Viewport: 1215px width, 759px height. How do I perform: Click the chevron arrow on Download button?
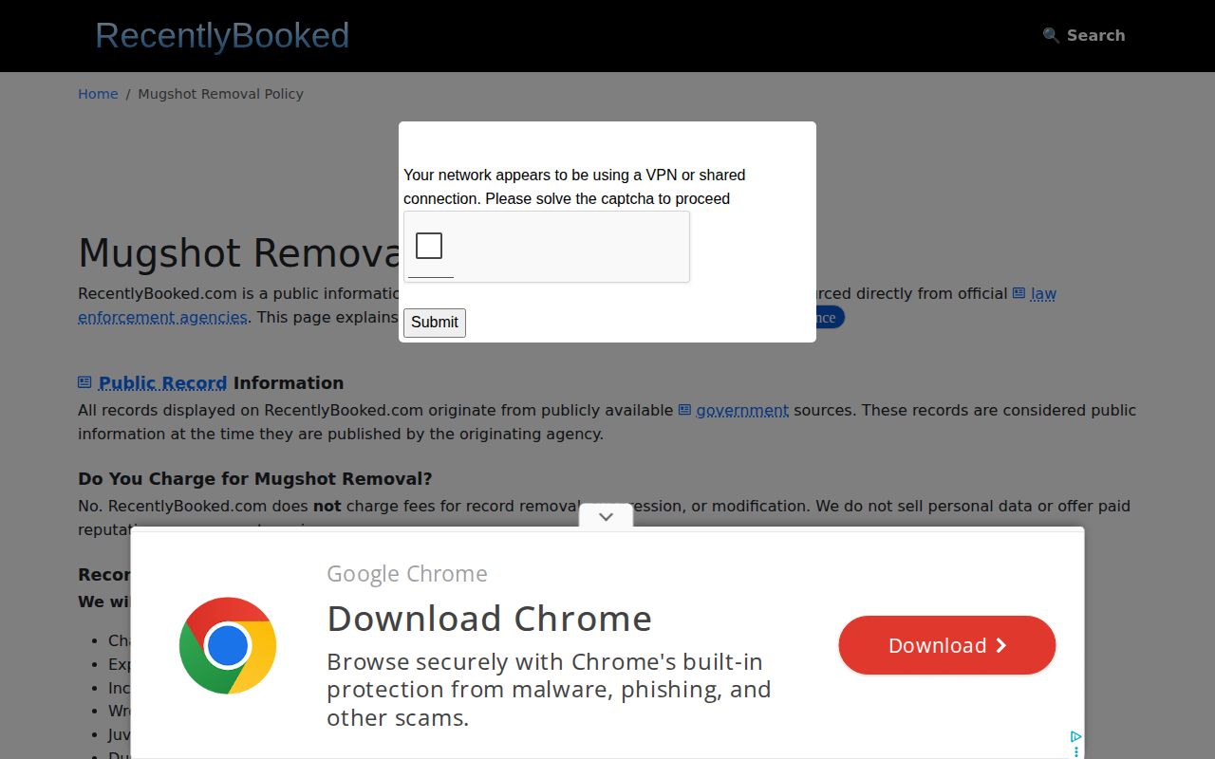(x=1000, y=645)
